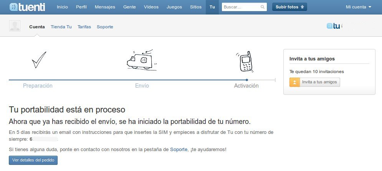Viewport: 382px width, 171px height.
Task: Click the checkmark Preparación icon
Action: [x=39, y=60]
